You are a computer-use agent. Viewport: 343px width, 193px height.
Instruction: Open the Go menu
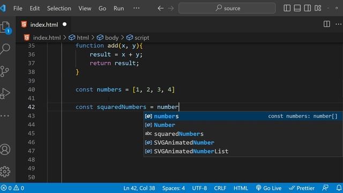click(x=102, y=9)
